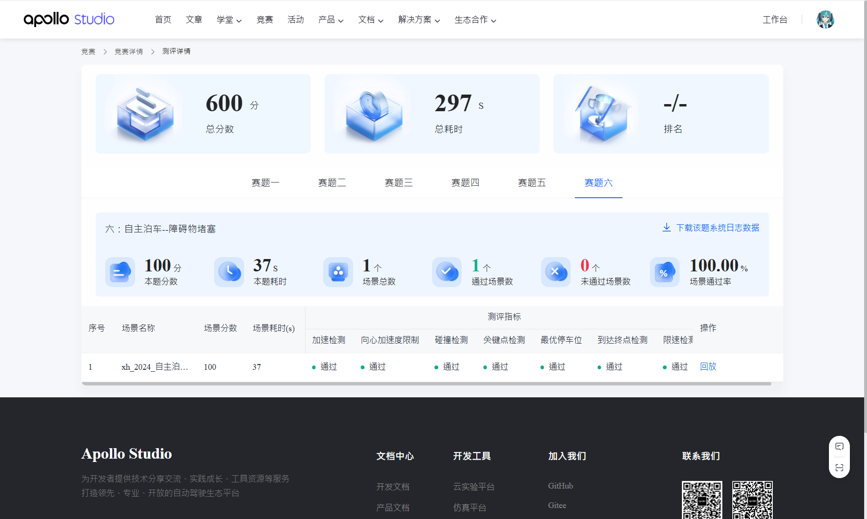Image resolution: width=867 pixels, height=519 pixels.
Task: Click the left footer QR code
Action: 702,500
